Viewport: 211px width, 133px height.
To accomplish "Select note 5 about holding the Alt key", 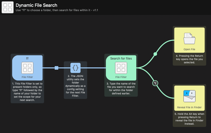I will pyautogui.click(x=189, y=119).
